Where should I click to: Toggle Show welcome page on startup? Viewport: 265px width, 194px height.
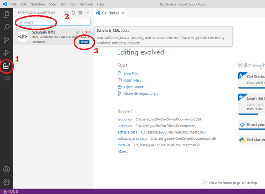[x=204, y=183]
